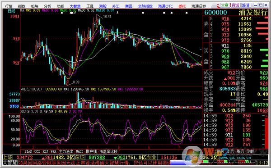Select the MACD indicator tab

(79, 151)
